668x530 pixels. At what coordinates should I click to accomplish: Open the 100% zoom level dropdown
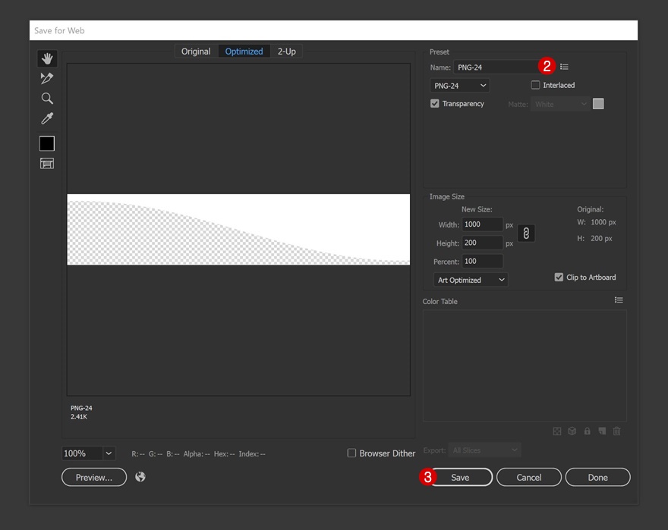109,453
